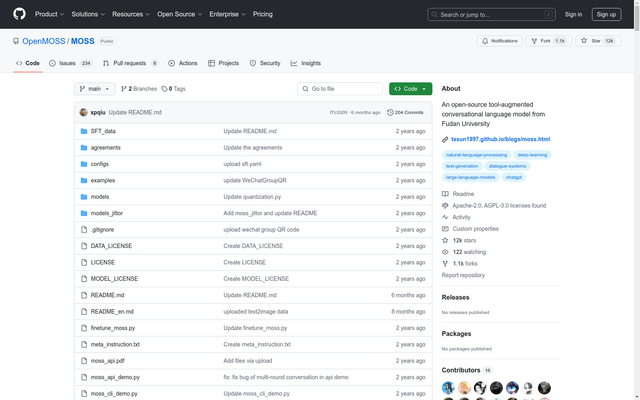Open the Solutions dropdown menu

88,14
